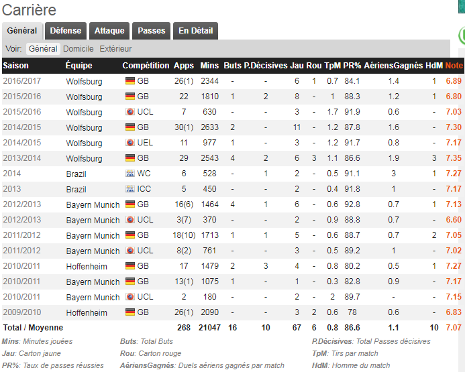The width and height of the screenshot is (465, 372).
Task: Show Extérieur stats view
Action: pos(115,48)
